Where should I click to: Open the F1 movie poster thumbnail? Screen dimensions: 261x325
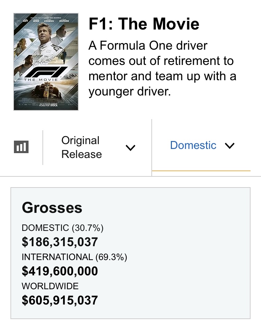click(46, 62)
